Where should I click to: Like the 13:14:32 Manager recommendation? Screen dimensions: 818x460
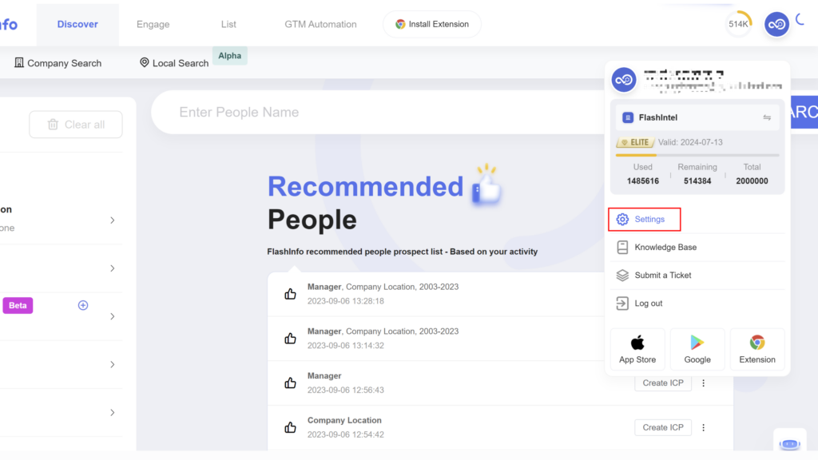(x=291, y=339)
